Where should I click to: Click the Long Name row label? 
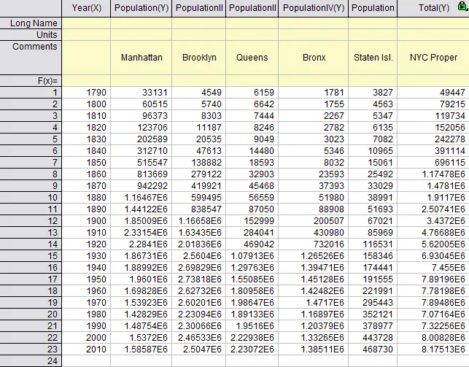(31, 23)
